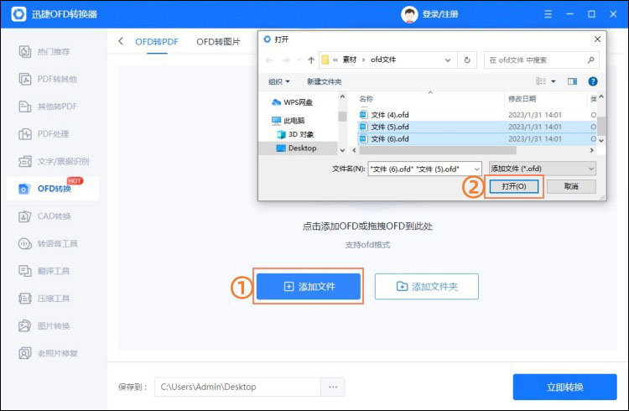Open 压缩工具 in the sidebar
629x411 pixels.
click(x=44, y=299)
